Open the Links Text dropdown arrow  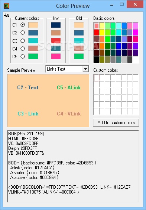(85, 69)
